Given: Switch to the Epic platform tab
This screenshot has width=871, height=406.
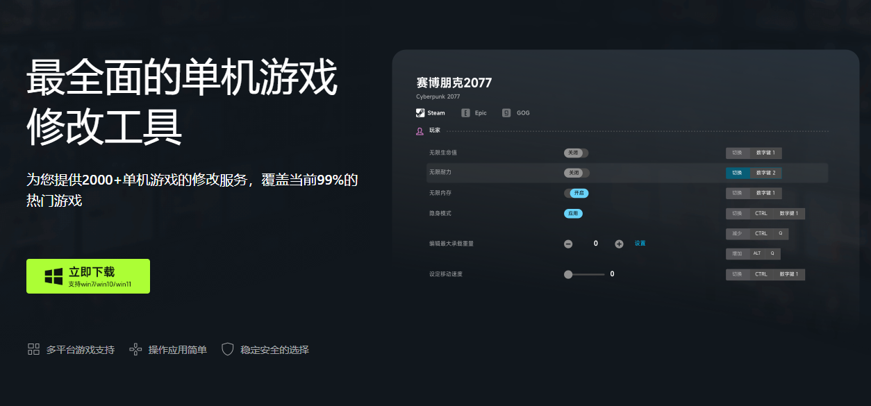Looking at the screenshot, I should 474,113.
